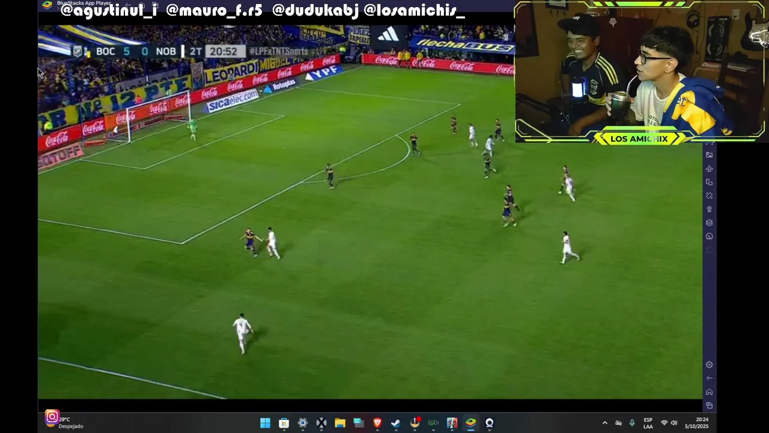This screenshot has width=769, height=433.
Task: Click the @mauro_f.r5 handle text
Action: coord(214,10)
